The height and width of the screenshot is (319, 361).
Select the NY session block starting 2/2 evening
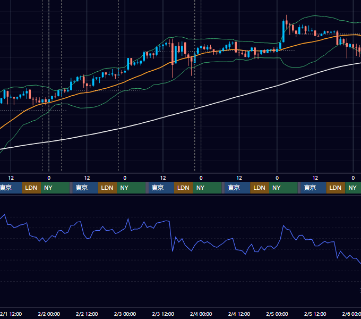[131, 188]
